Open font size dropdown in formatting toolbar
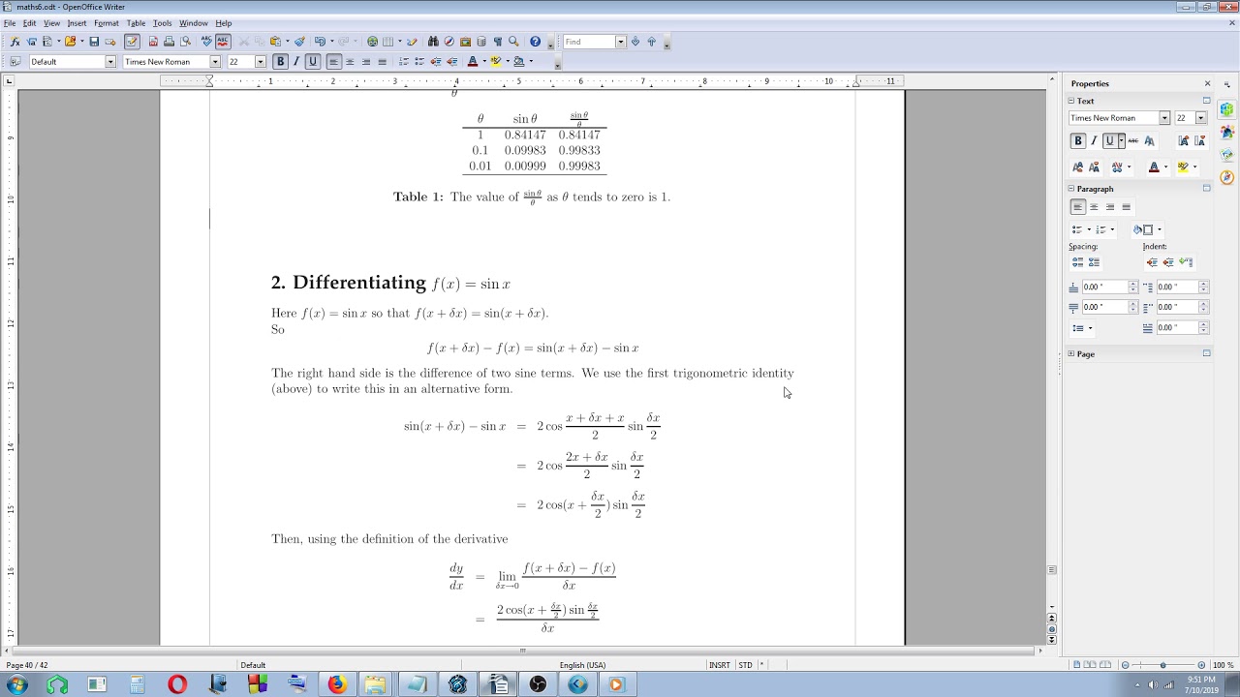 pos(260,62)
